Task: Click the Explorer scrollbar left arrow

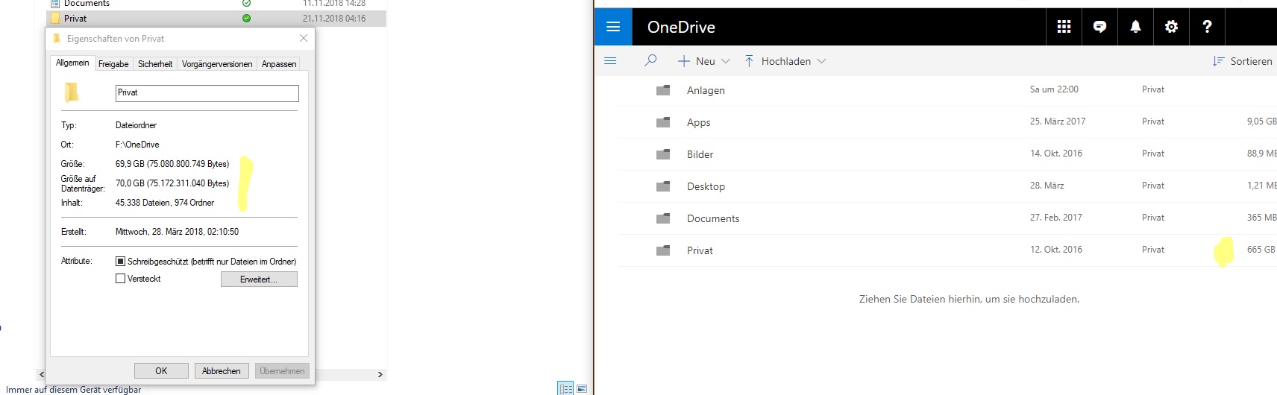Action: [x=42, y=374]
